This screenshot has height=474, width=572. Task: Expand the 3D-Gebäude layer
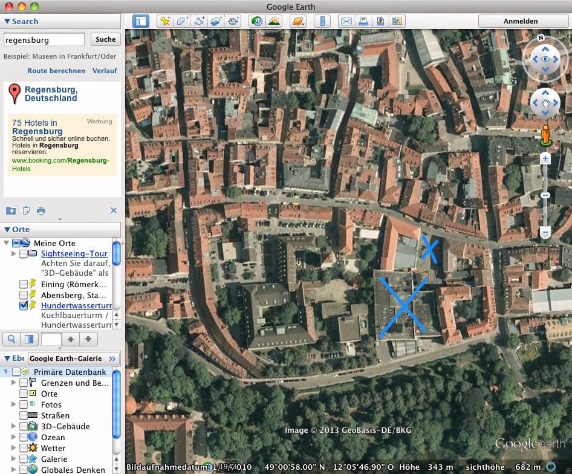click(x=13, y=426)
